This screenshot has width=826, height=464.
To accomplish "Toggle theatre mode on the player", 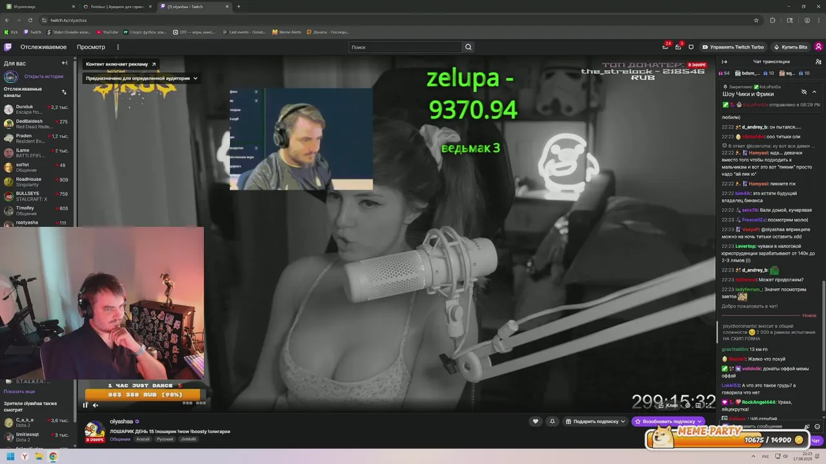I will tap(698, 405).
